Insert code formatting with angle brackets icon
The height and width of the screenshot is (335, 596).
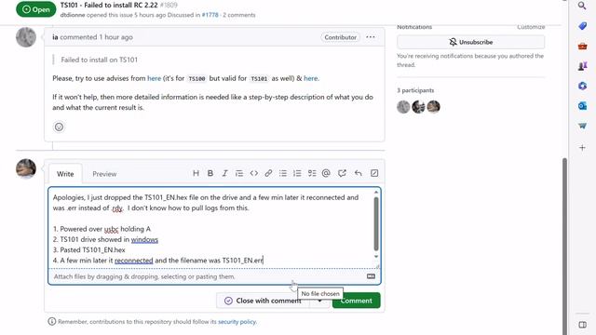254,173
